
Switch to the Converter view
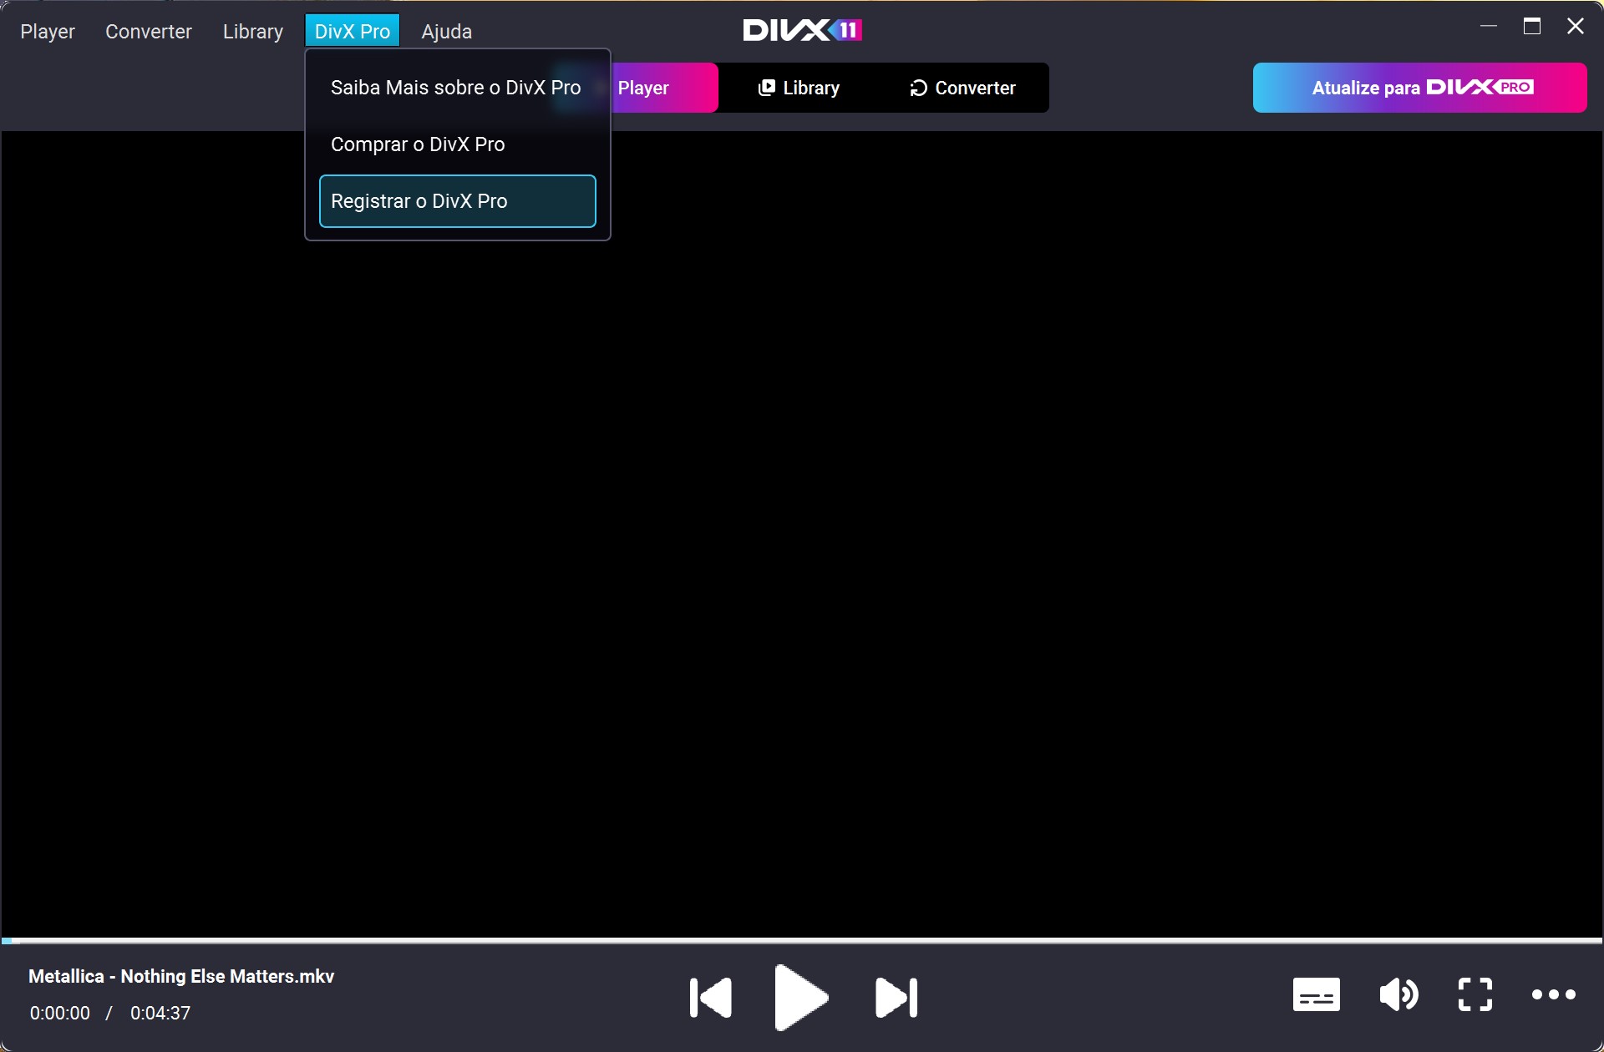tap(962, 88)
